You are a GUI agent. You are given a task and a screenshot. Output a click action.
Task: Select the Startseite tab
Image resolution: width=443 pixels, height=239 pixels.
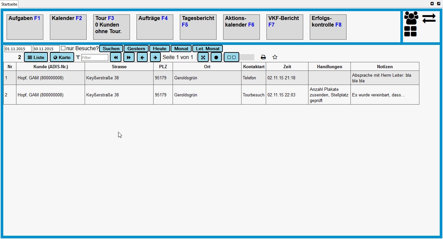click(x=9, y=4)
